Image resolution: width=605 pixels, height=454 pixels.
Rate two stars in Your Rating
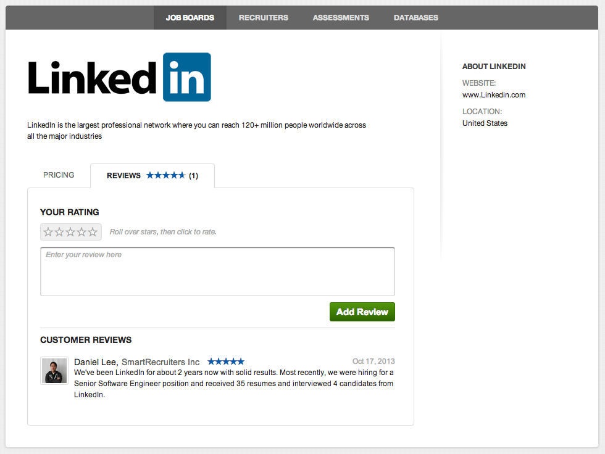(59, 232)
